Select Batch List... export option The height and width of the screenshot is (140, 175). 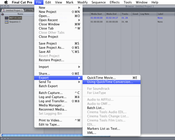click(111, 108)
